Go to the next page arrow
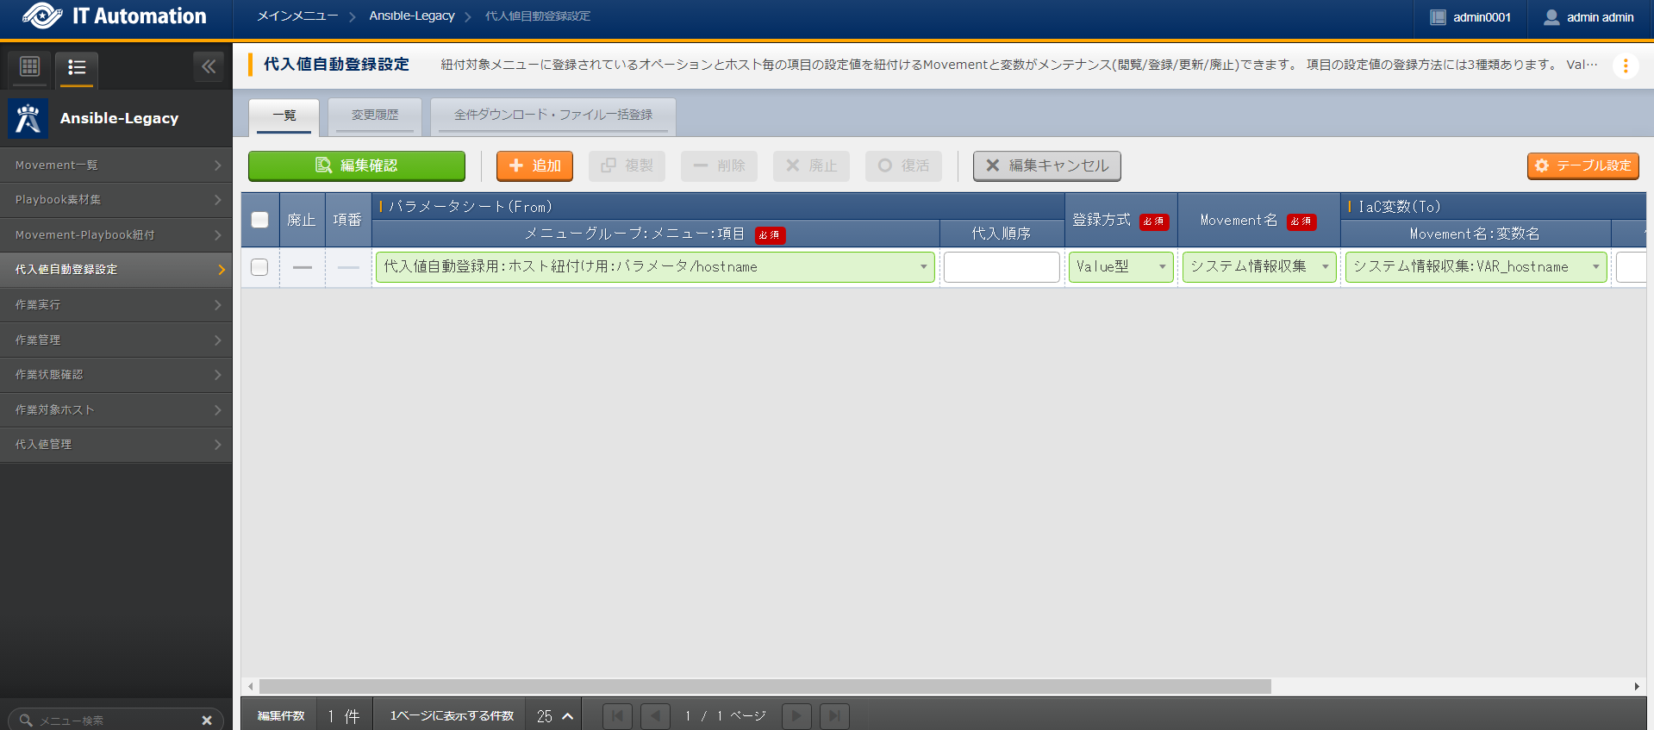This screenshot has height=730, width=1654. coord(796,716)
